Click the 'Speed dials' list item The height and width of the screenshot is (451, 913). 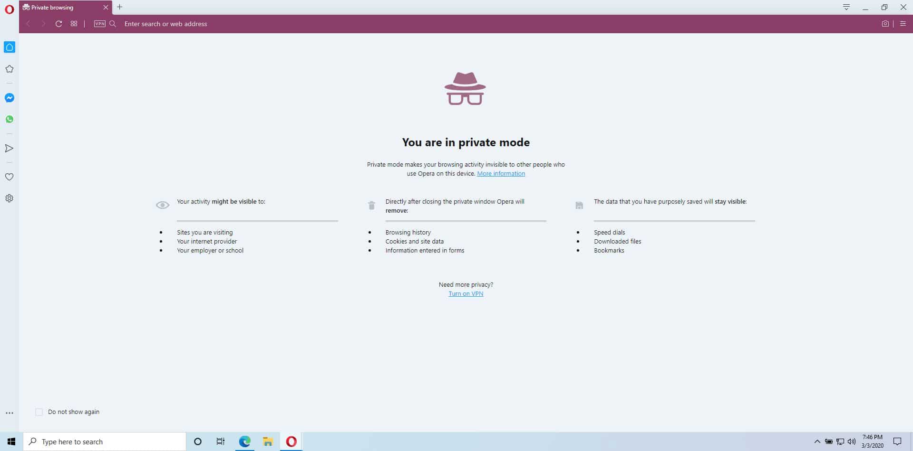(x=609, y=233)
